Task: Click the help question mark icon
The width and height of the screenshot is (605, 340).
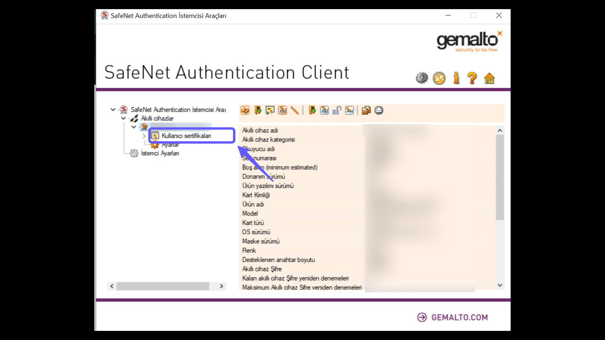Action: tap(472, 78)
